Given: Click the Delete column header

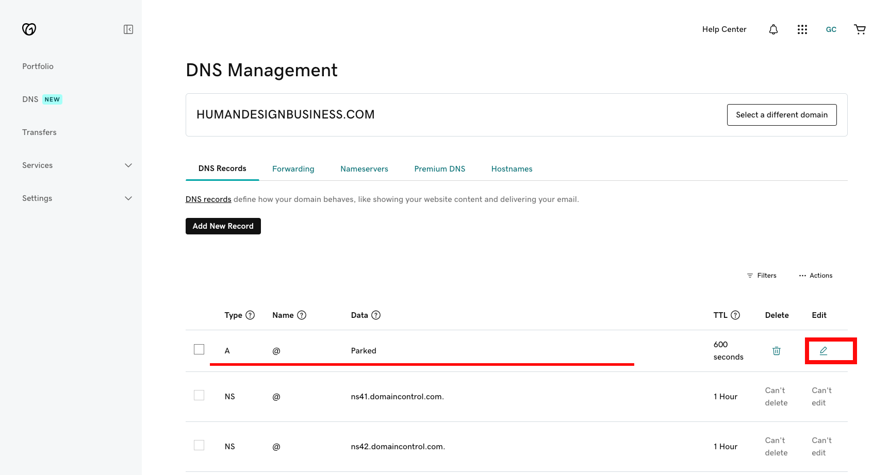Looking at the screenshot, I should click(x=777, y=315).
